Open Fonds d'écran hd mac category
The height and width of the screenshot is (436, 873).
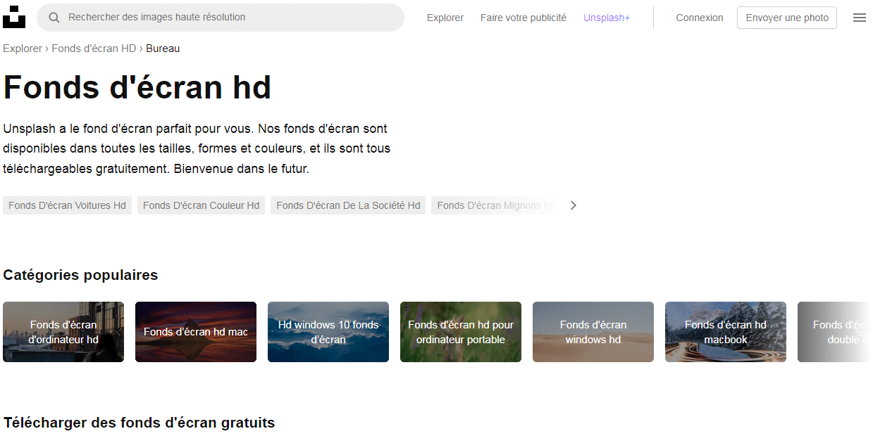[x=196, y=332]
